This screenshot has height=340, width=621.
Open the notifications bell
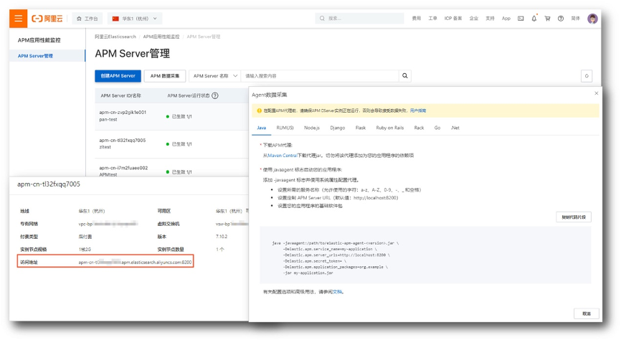534,18
